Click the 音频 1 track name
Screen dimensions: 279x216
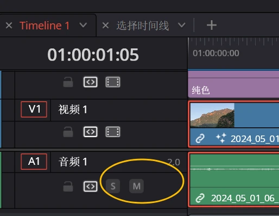(73, 162)
